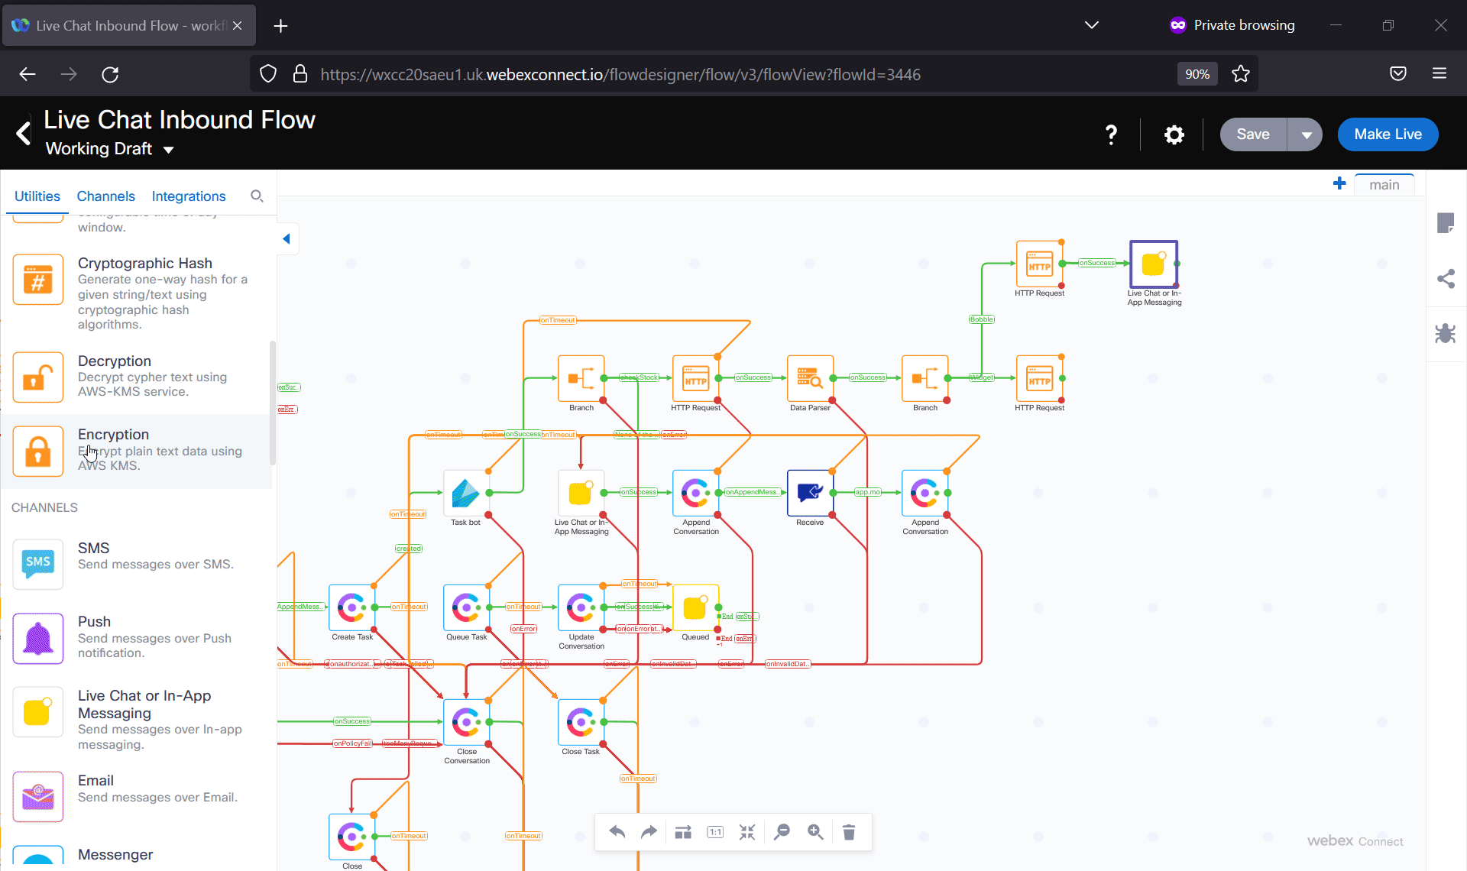Select Live Chat or In-App Messaging palette icon

pyautogui.click(x=38, y=712)
